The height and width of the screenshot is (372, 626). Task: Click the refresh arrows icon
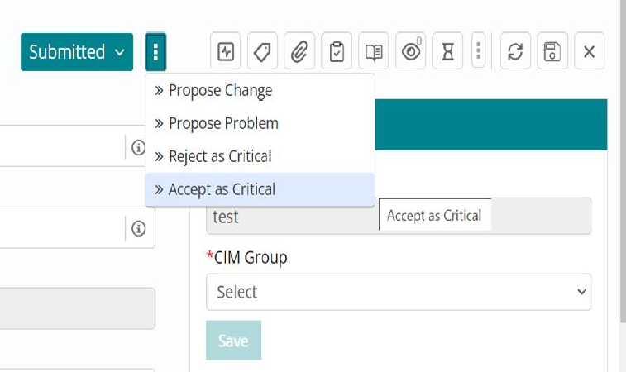(x=515, y=52)
